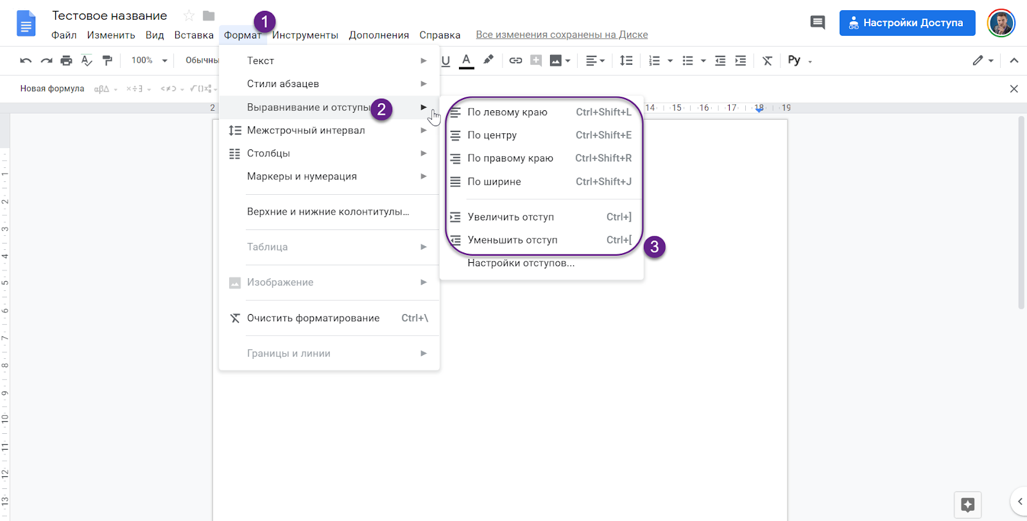Select the paint format roller icon

107,61
